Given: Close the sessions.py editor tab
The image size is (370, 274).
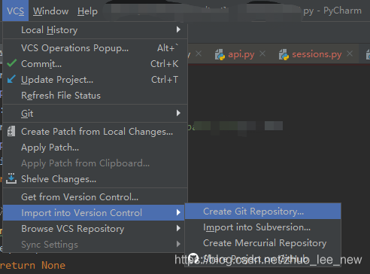Looking at the screenshot, I should pyautogui.click(x=350, y=53).
